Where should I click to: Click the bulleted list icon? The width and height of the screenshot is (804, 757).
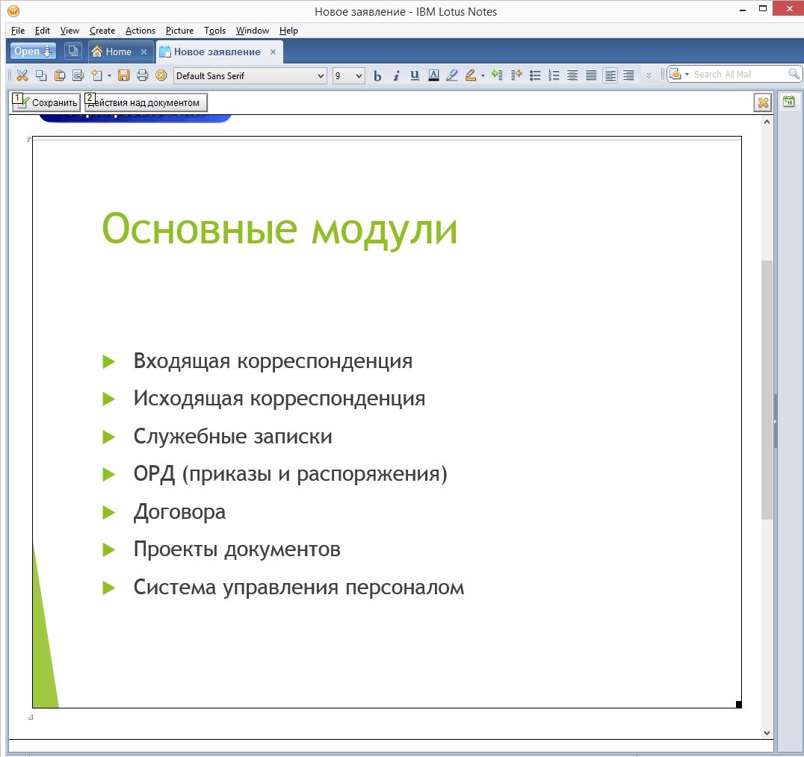[x=535, y=75]
